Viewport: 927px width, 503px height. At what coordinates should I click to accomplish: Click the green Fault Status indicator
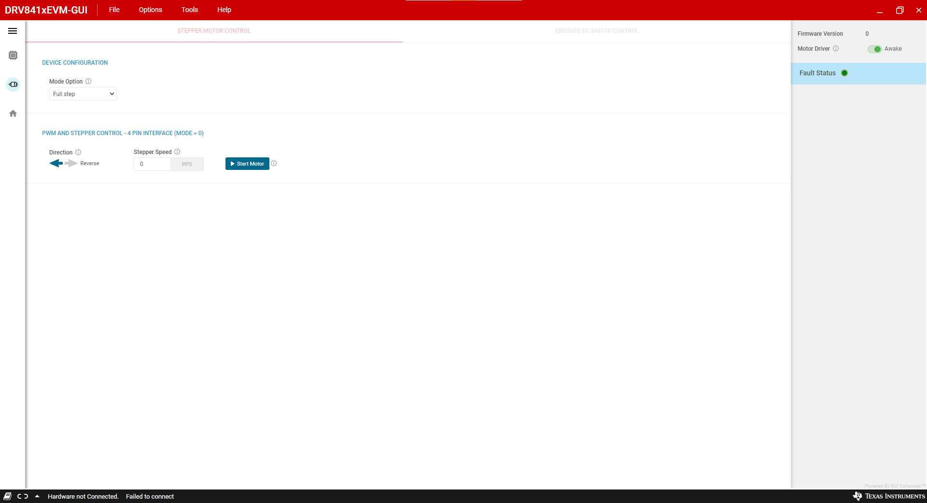844,73
